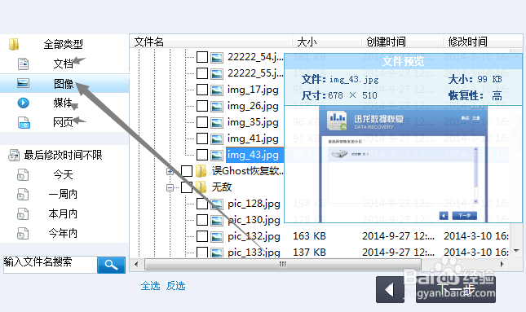Click the image icon beside 22222_55.j...
Image resolution: width=526 pixels, height=312 pixels.
[x=217, y=73]
